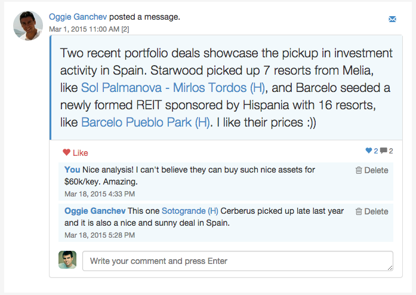Click the text "posted a message."
Image resolution: width=416 pixels, height=295 pixels.
pyautogui.click(x=144, y=17)
